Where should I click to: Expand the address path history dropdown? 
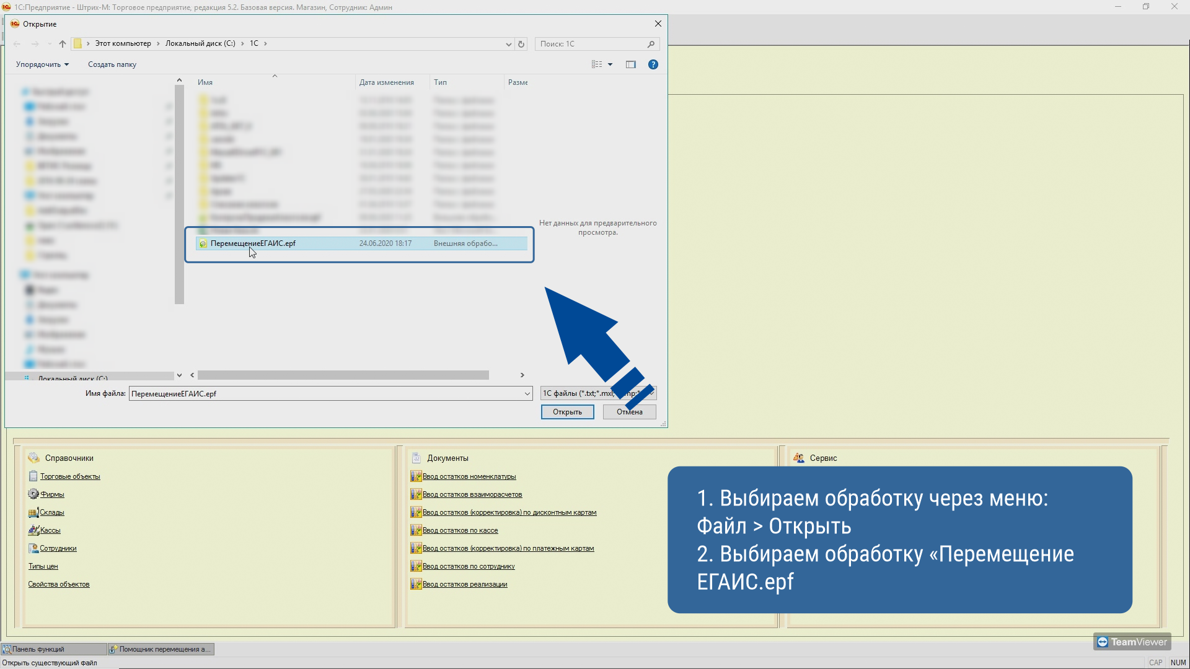pyautogui.click(x=509, y=44)
